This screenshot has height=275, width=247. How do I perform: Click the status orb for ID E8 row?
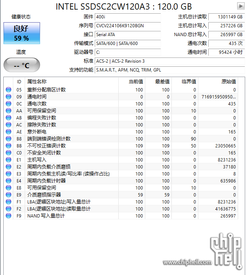point(8,188)
